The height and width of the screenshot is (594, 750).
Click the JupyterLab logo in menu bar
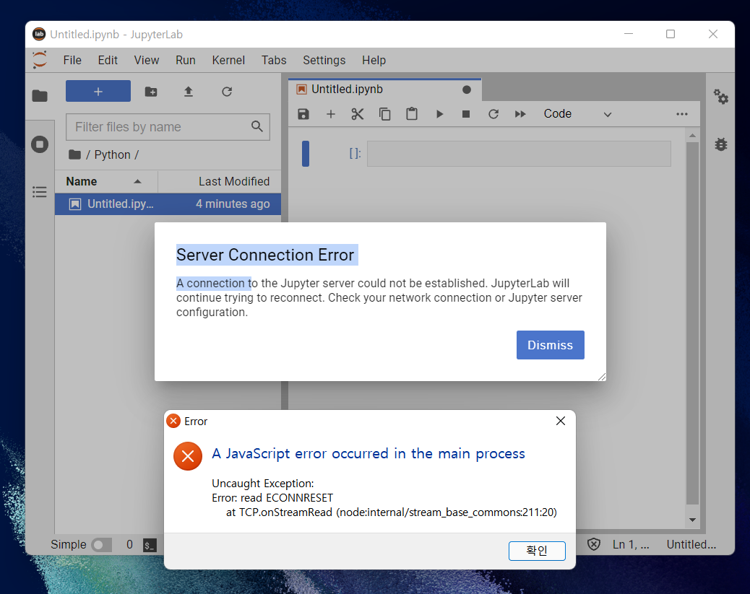(40, 60)
